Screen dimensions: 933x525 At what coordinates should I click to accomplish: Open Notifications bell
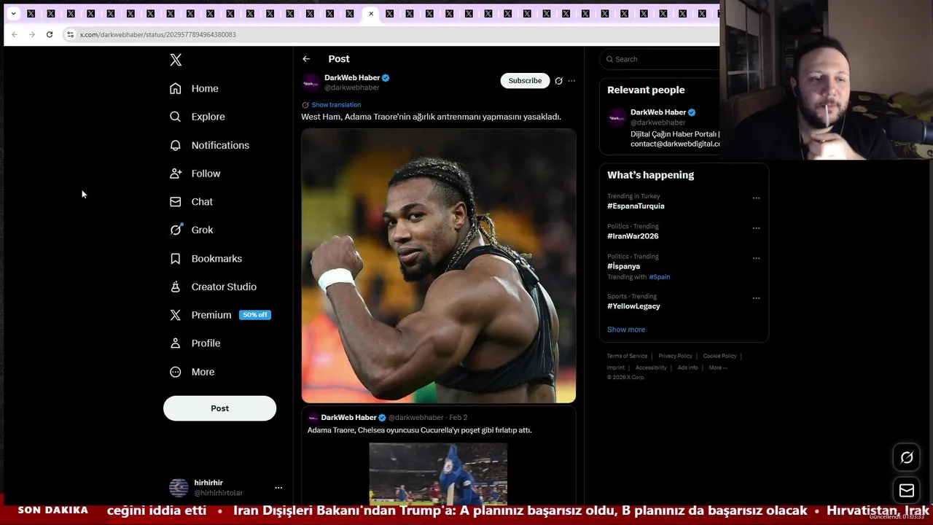point(175,145)
